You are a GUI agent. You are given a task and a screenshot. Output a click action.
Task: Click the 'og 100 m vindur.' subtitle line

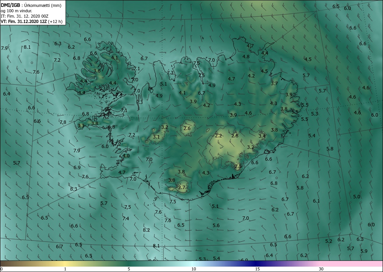tap(16, 11)
